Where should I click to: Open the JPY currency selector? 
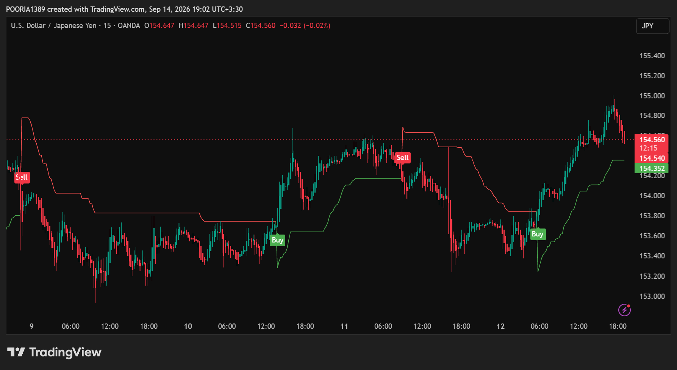[x=653, y=26]
